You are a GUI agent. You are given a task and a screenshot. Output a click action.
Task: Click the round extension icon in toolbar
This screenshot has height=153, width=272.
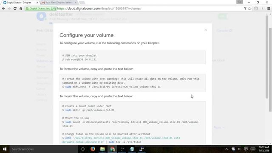(x=256, y=8)
